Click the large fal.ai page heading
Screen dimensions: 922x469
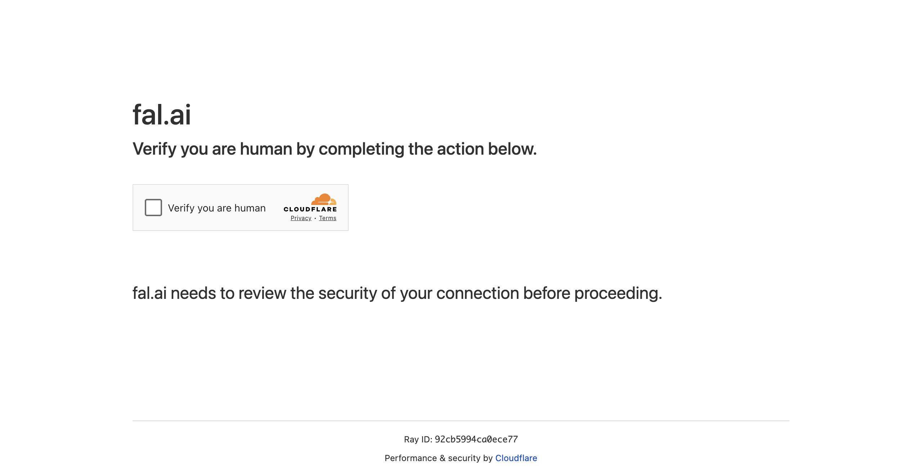(162, 115)
